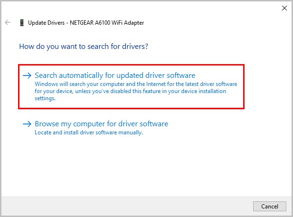Click the Update Drivers NETGEAR A6100 title text
This screenshot has width=293, height=217.
tap(86, 23)
